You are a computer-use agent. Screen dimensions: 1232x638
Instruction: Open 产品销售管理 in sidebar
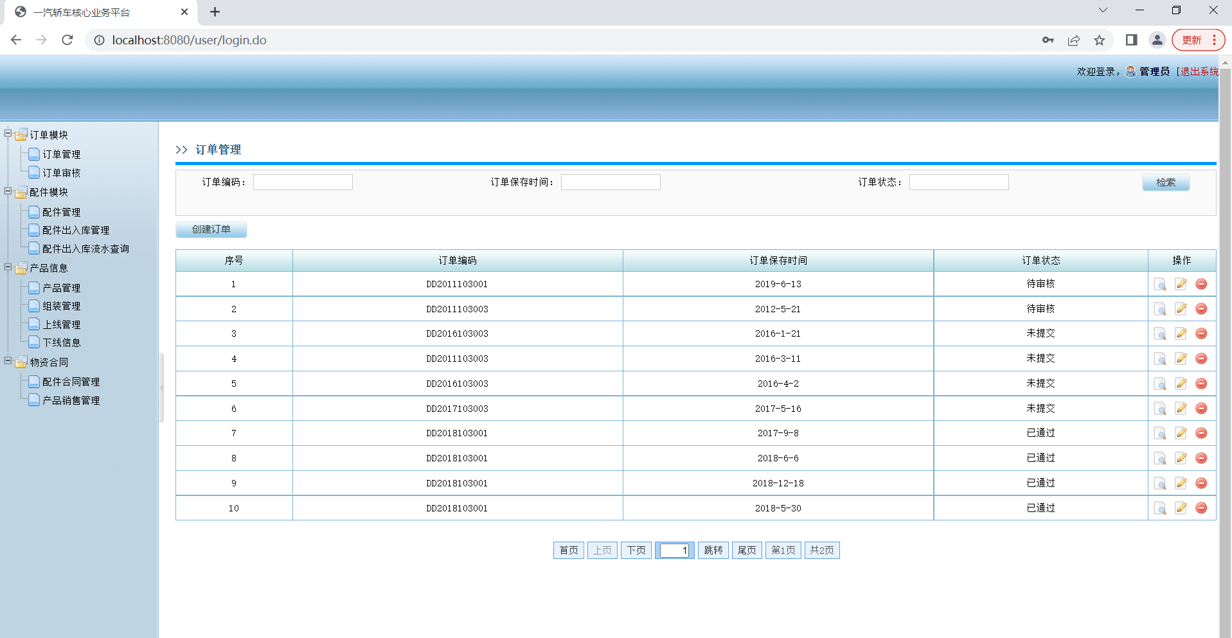(71, 400)
